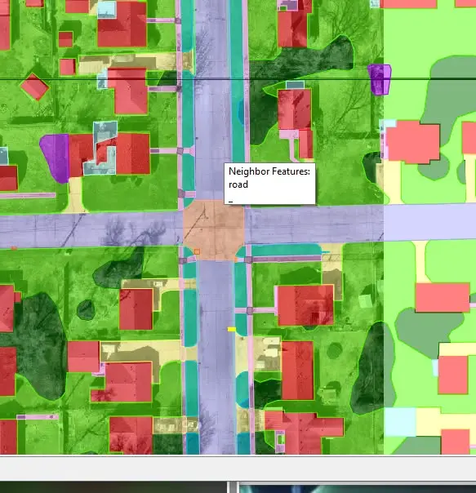
Task: Click the small orange square below the intersection
Action: [197, 251]
